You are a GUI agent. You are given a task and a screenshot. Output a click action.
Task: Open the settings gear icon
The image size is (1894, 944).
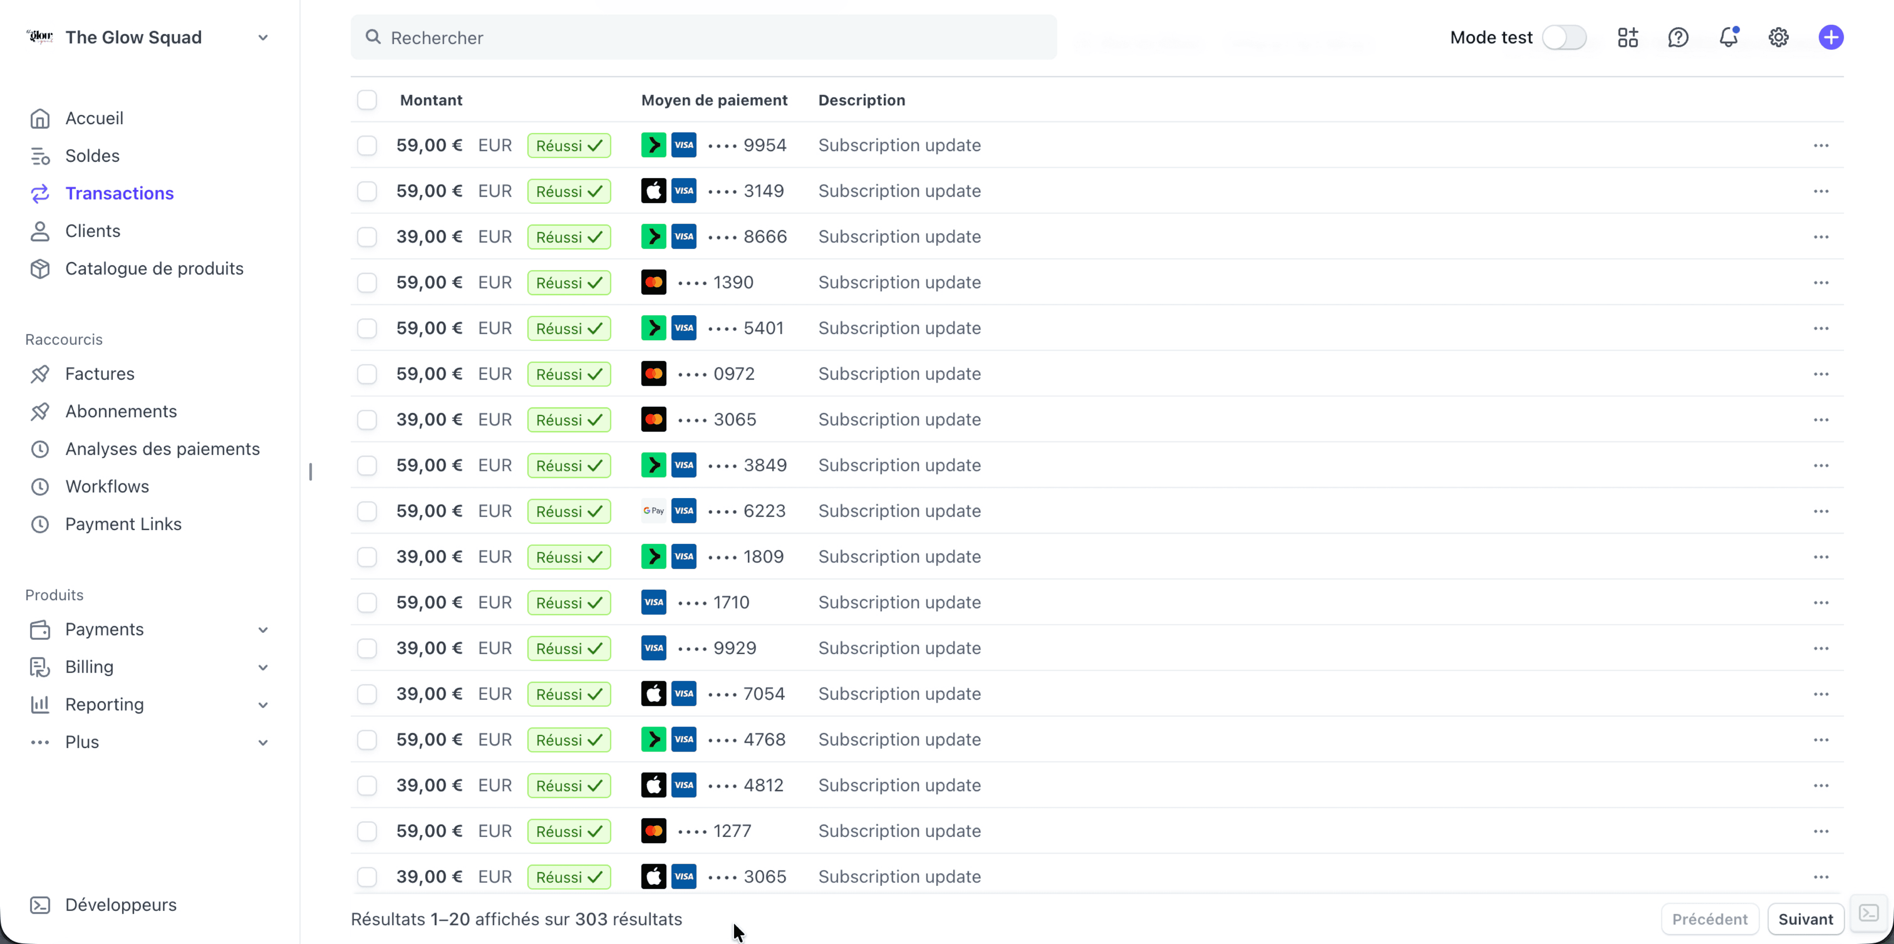coord(1778,37)
